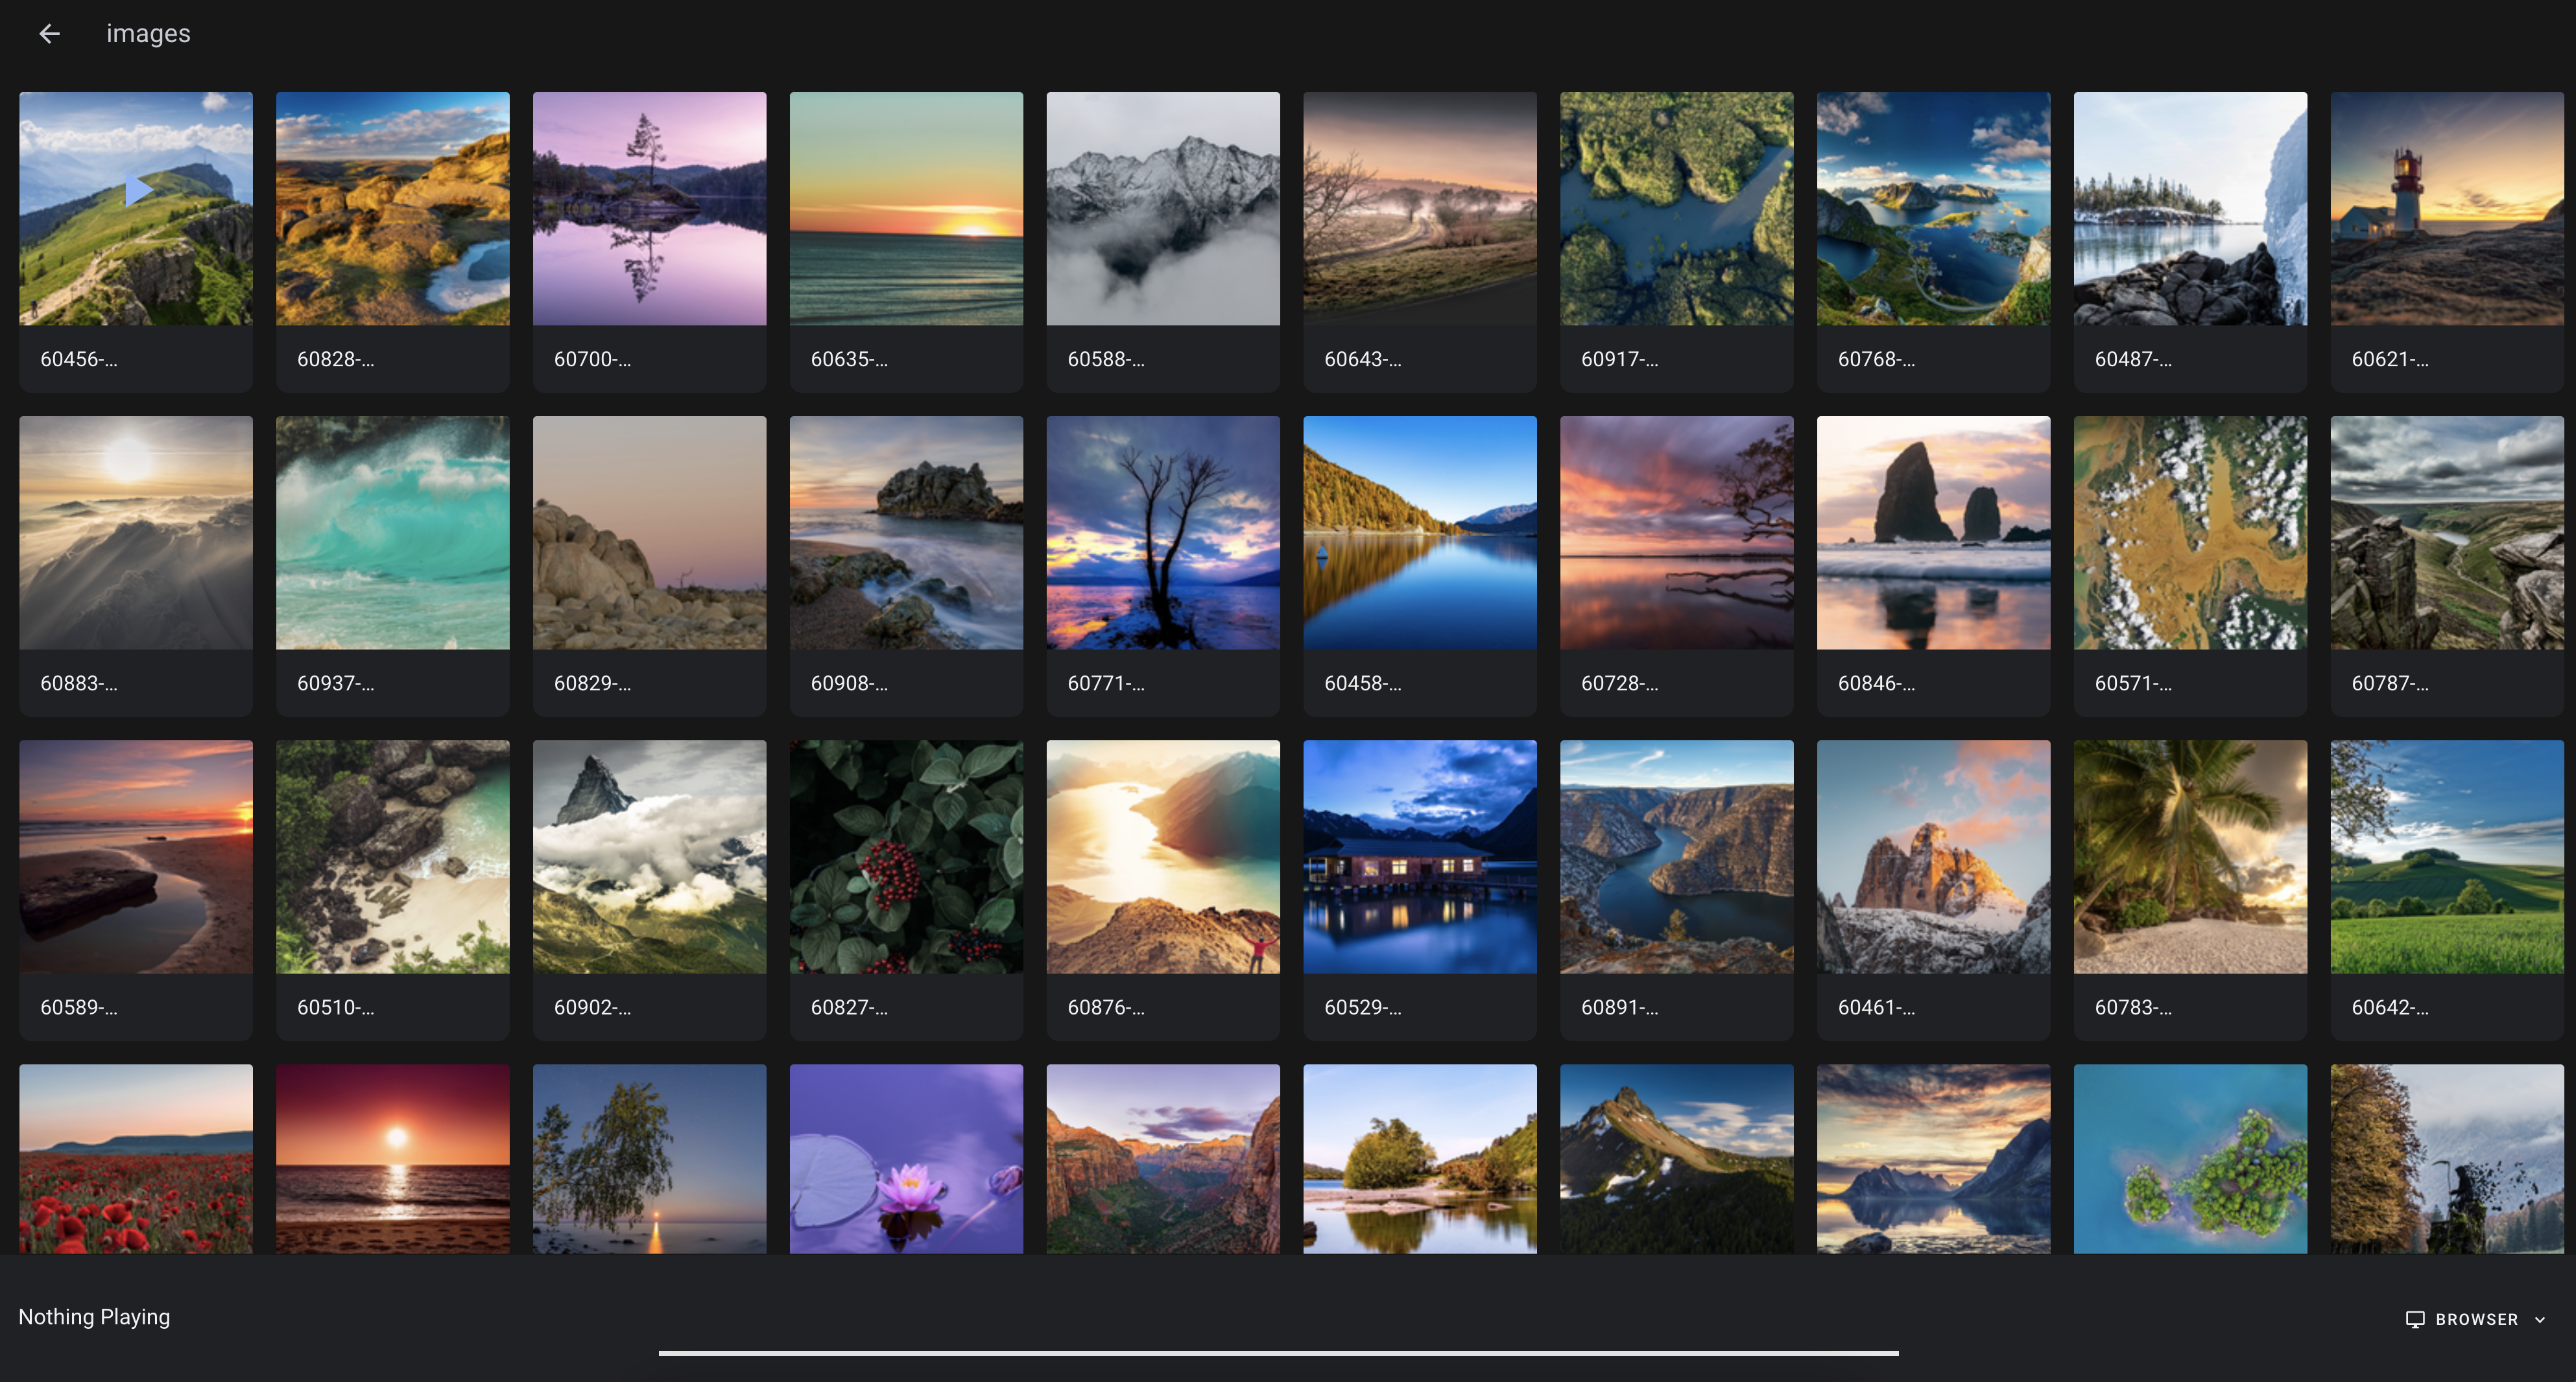Screen dimensions: 2576x1382
Task: Select the lake cabin image 60529
Action: [1419, 856]
